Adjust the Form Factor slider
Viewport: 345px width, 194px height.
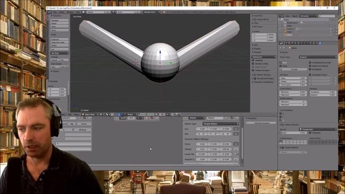pyautogui.click(x=293, y=85)
